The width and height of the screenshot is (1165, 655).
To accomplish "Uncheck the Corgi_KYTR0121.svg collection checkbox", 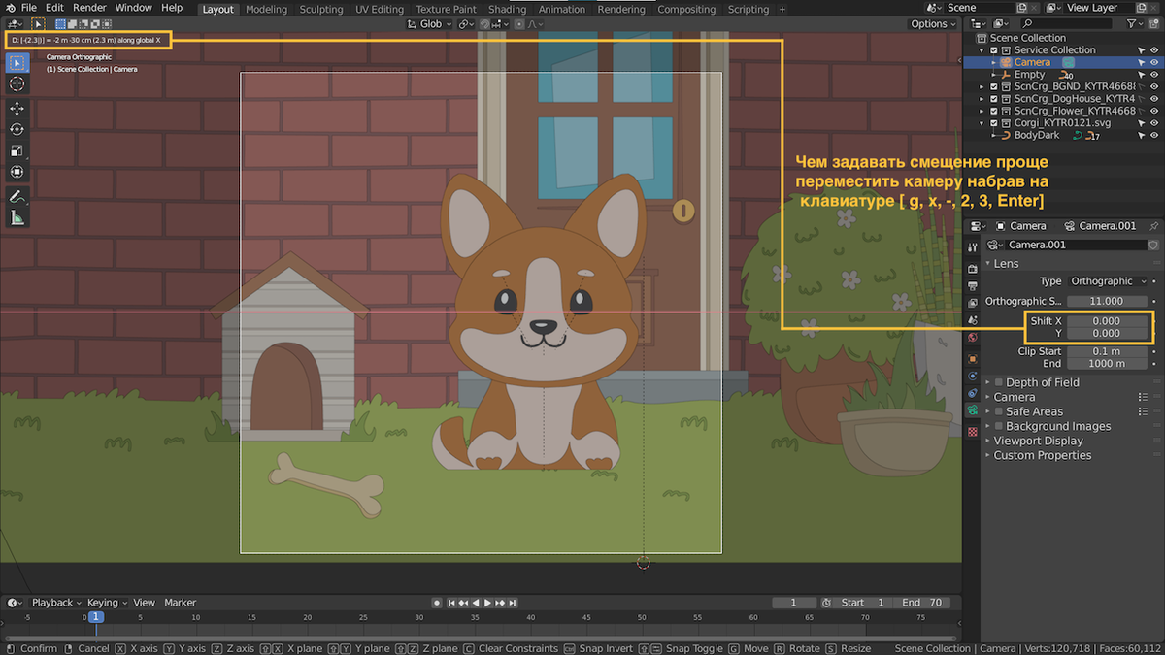I will click(994, 123).
